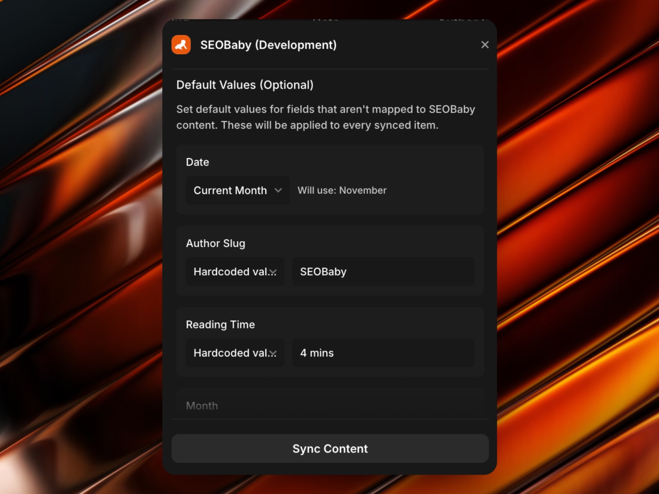The image size is (659, 494).
Task: Click the Author Slug field label
Action: tap(216, 243)
